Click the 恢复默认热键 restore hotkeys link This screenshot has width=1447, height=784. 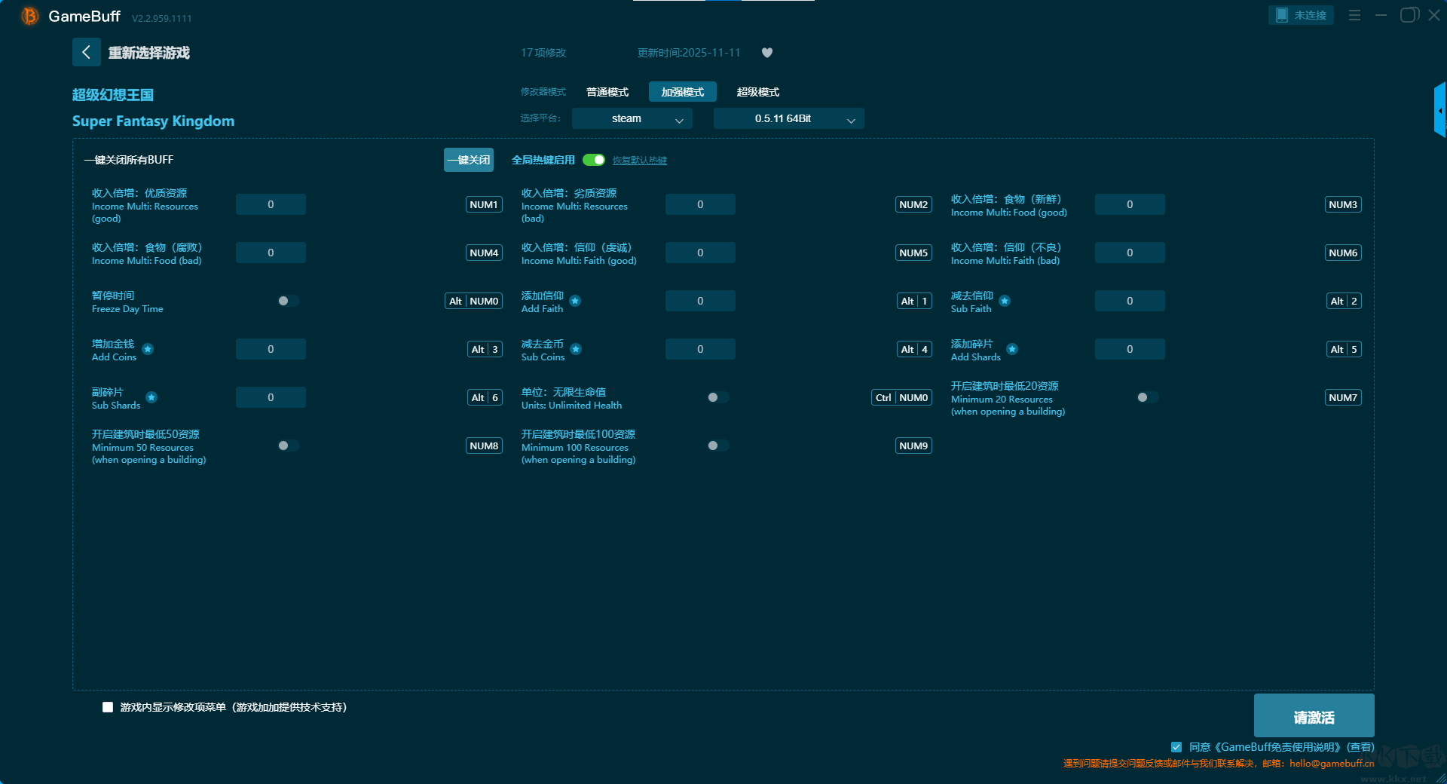(x=639, y=161)
